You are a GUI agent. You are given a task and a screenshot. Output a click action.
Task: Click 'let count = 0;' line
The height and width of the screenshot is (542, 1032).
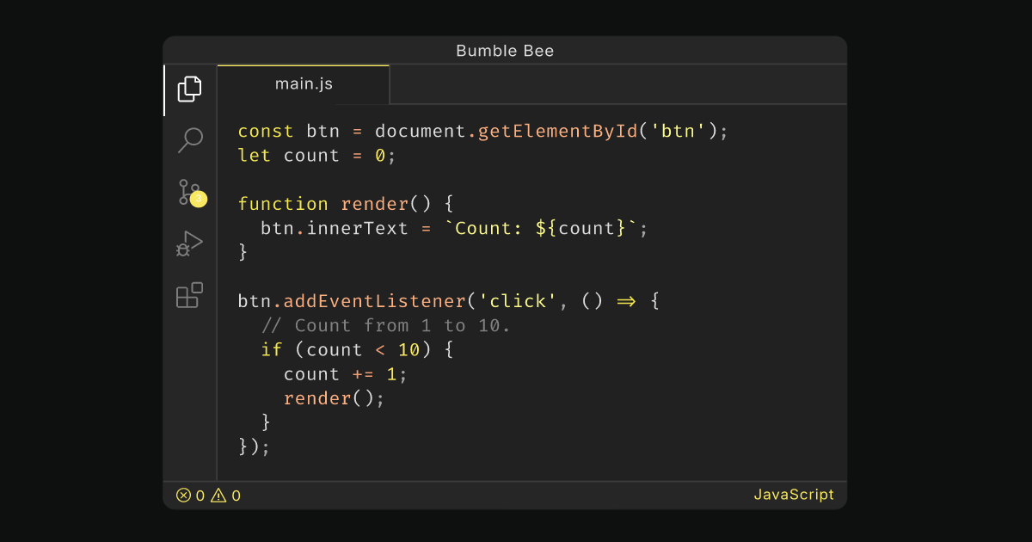pyautogui.click(x=317, y=156)
